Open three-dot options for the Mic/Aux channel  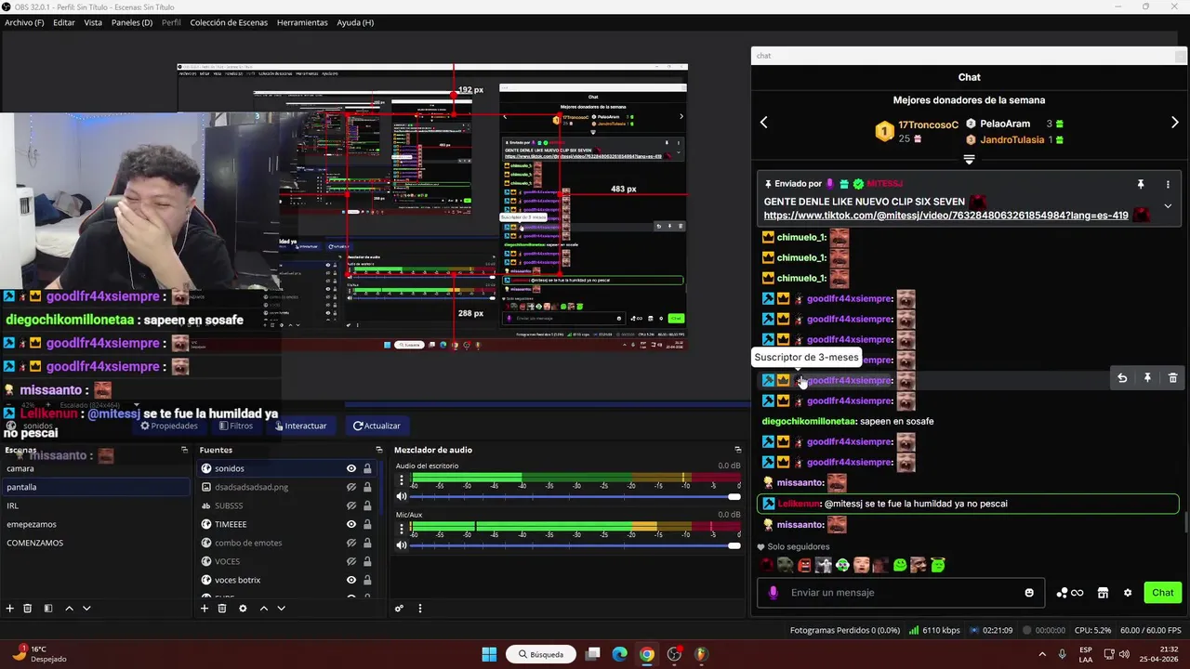pos(402,528)
